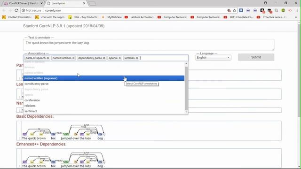Grab the annotator dropdown scrollbar thumb
301x169 pixels.
click(186, 88)
